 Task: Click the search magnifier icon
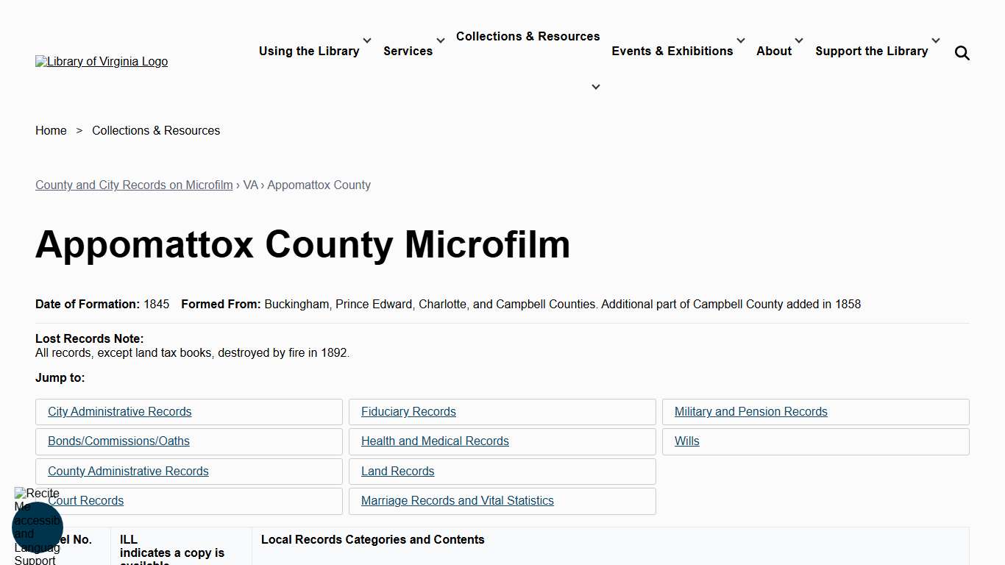pos(962,52)
